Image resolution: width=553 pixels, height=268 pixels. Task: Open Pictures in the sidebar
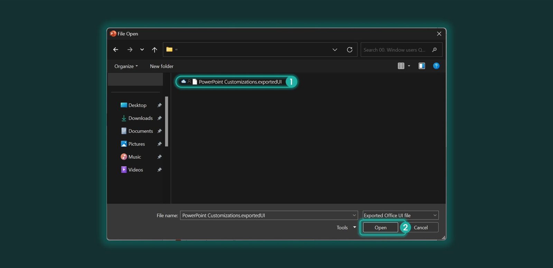pyautogui.click(x=137, y=144)
